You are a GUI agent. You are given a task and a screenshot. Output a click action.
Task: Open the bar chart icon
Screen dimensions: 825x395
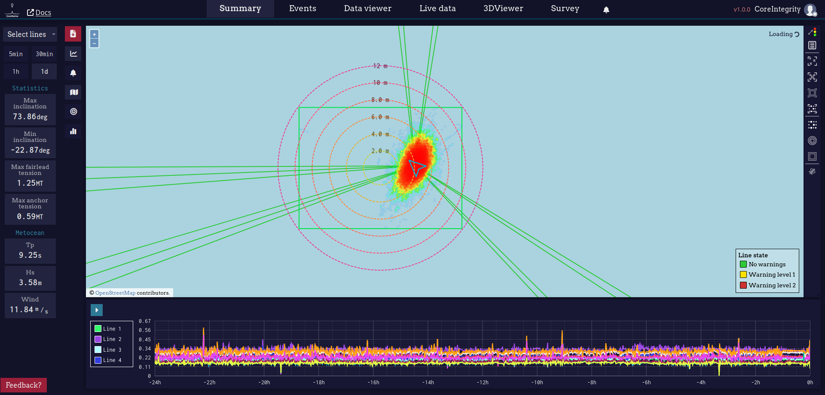73,131
